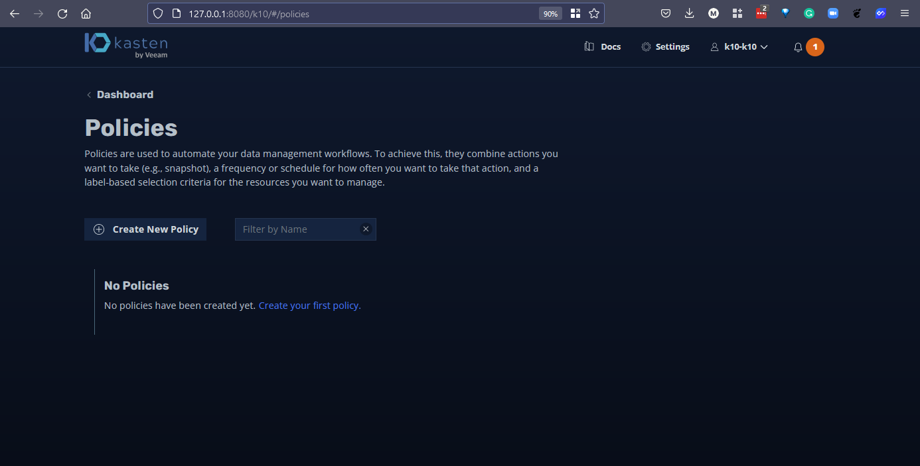
Task: Go back to previous browser page
Action: coord(15,13)
